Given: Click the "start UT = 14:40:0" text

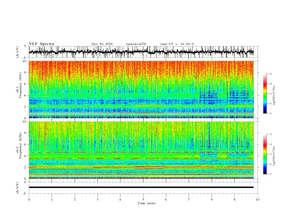Looking at the screenshot, I should pyautogui.click(x=177, y=44).
